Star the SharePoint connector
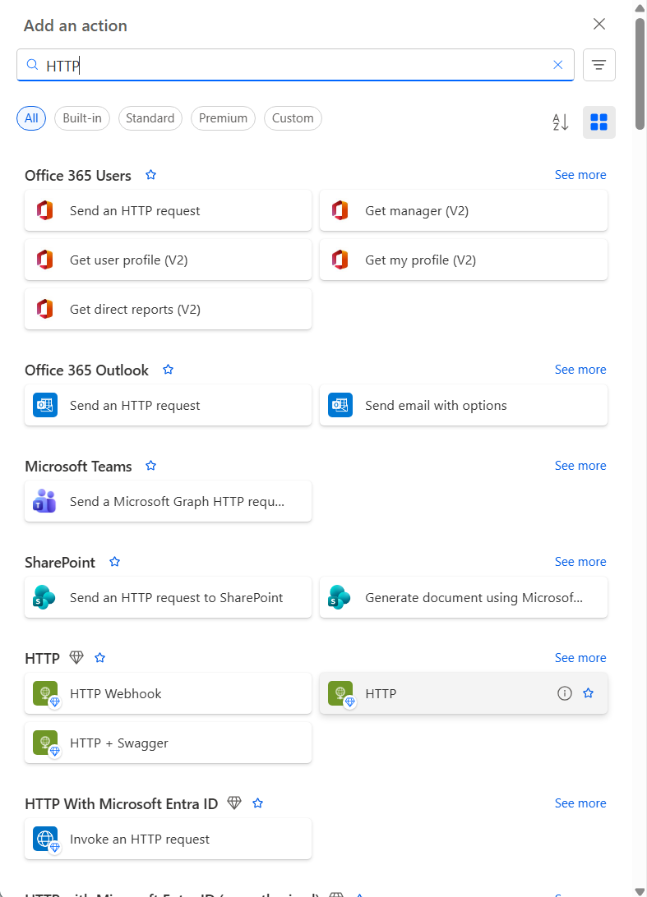Screen dimensions: 647x897 pos(114,562)
